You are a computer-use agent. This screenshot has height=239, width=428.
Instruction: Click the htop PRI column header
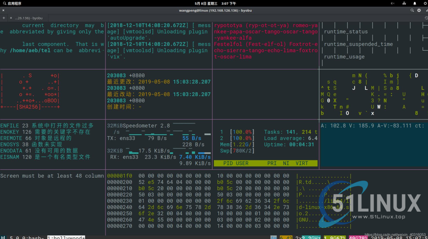(x=272, y=163)
